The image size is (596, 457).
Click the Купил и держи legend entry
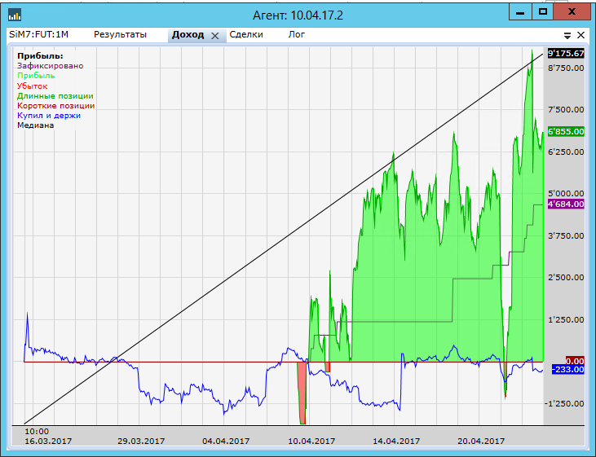click(49, 116)
